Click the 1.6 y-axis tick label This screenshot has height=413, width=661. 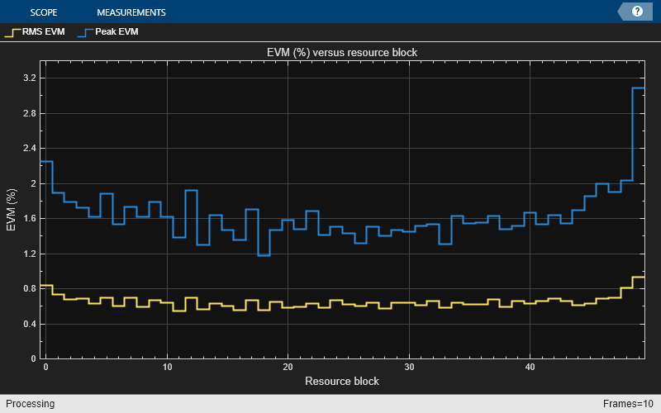[x=30, y=218]
